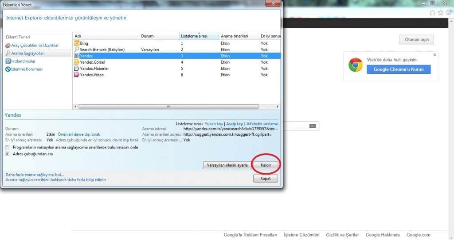Click the Bing search provider icon
Screen dimensions: 454x240
[76, 43]
